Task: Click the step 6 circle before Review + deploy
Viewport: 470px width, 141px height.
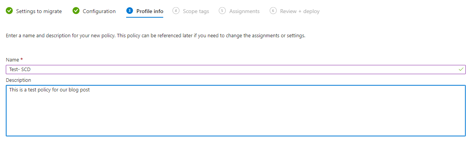Action: pos(273,11)
